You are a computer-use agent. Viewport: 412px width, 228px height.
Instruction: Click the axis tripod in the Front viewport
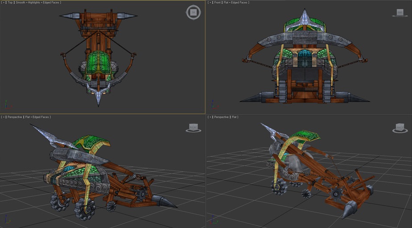215,105
